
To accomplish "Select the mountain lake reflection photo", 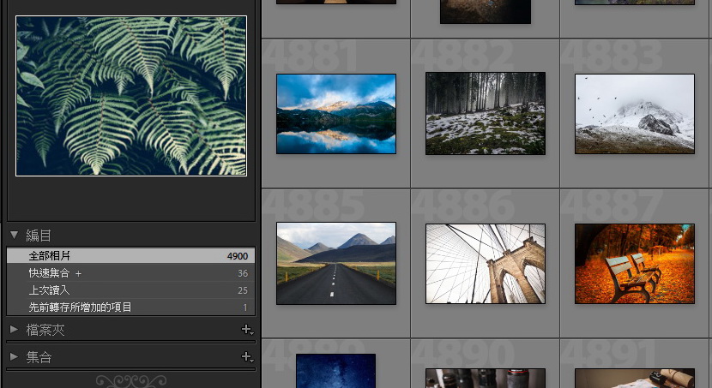I will click(336, 114).
